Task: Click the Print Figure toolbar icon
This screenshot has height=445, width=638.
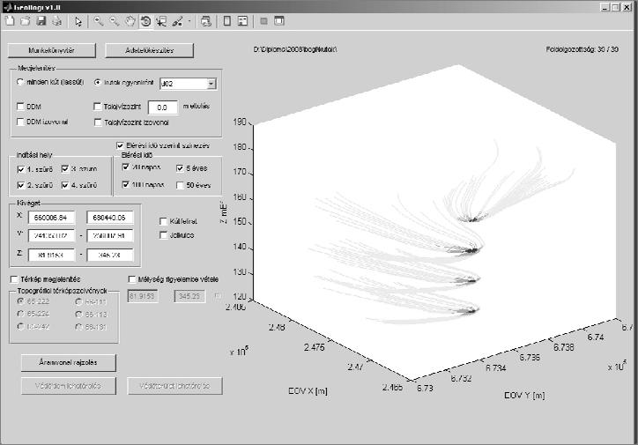Action: click(57, 21)
